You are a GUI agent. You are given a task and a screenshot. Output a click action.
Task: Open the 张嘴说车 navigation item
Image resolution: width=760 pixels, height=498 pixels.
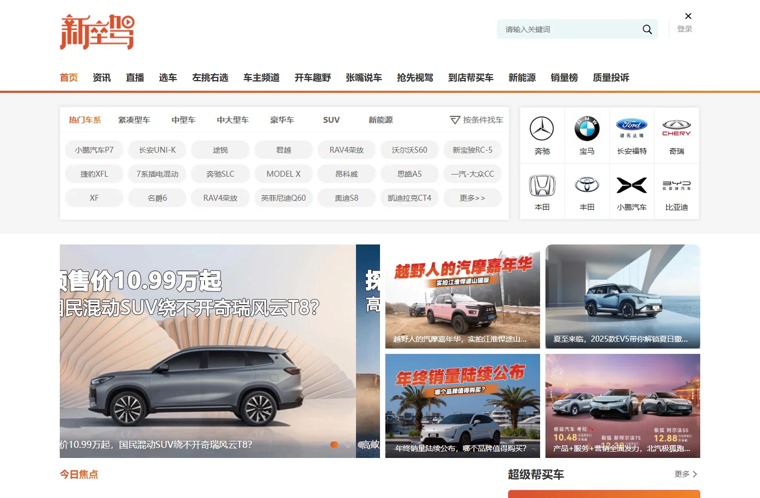364,77
